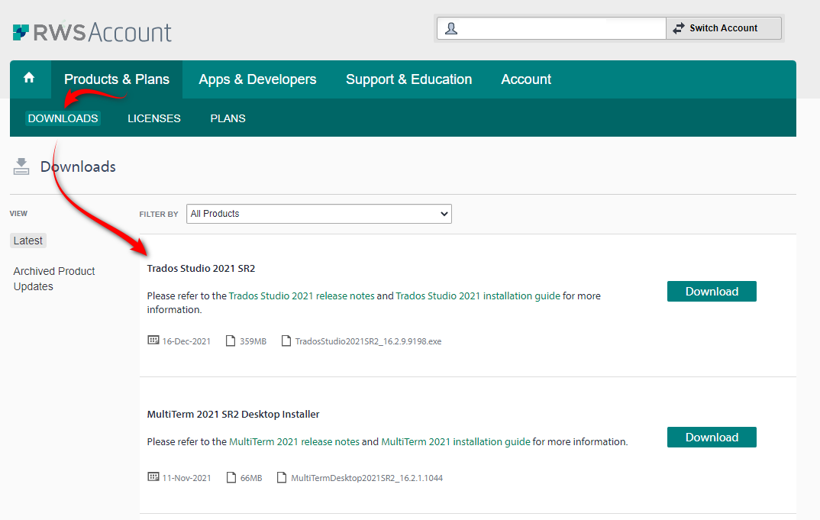
Task: Click file icon beside TradosStudio2021SR2 exe name
Action: pos(286,341)
